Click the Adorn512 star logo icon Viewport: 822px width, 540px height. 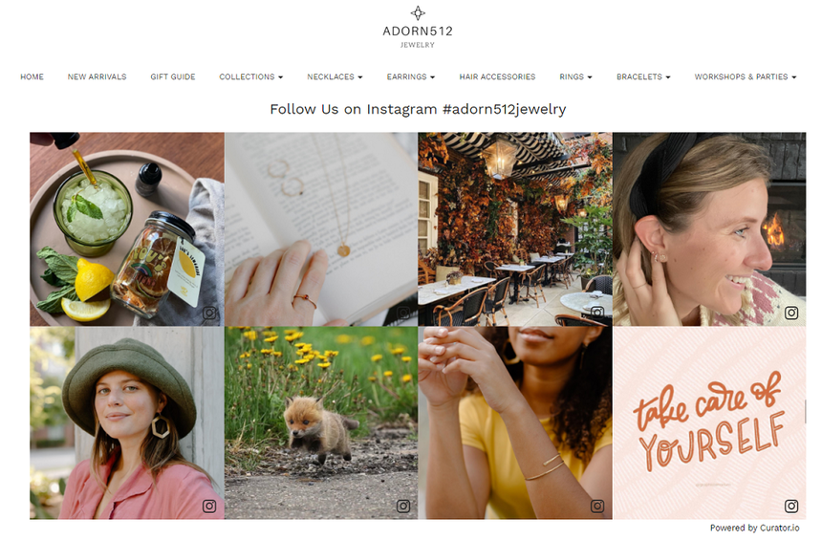418,12
